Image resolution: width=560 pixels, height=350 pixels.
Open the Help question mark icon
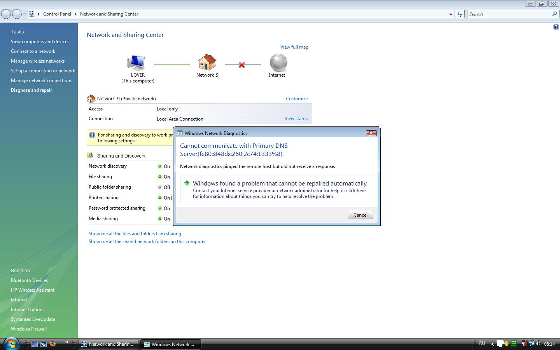(x=556, y=27)
